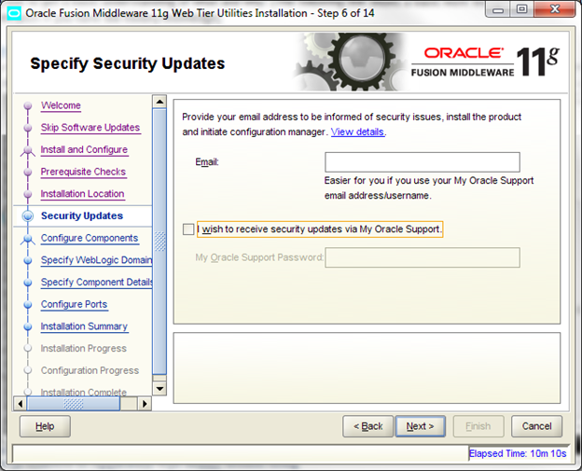This screenshot has height=471, width=582.
Task: Cancel the installation
Action: (536, 426)
